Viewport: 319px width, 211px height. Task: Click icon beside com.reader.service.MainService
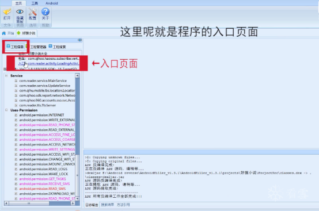[16, 80]
